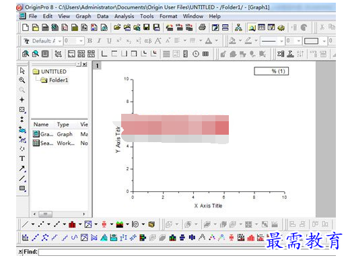The height and width of the screenshot is (262, 348).
Task: Click the New Folder icon
Action: tap(35, 28)
